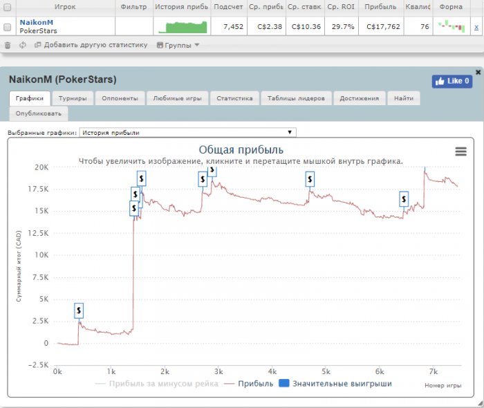Click the PokerStars site label

[38, 31]
